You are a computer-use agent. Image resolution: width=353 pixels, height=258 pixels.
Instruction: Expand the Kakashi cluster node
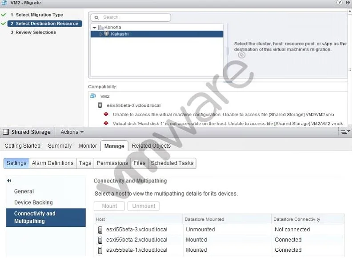pyautogui.click(x=101, y=34)
